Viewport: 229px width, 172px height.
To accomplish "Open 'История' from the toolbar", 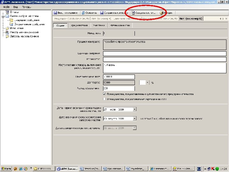I will point(166,13).
